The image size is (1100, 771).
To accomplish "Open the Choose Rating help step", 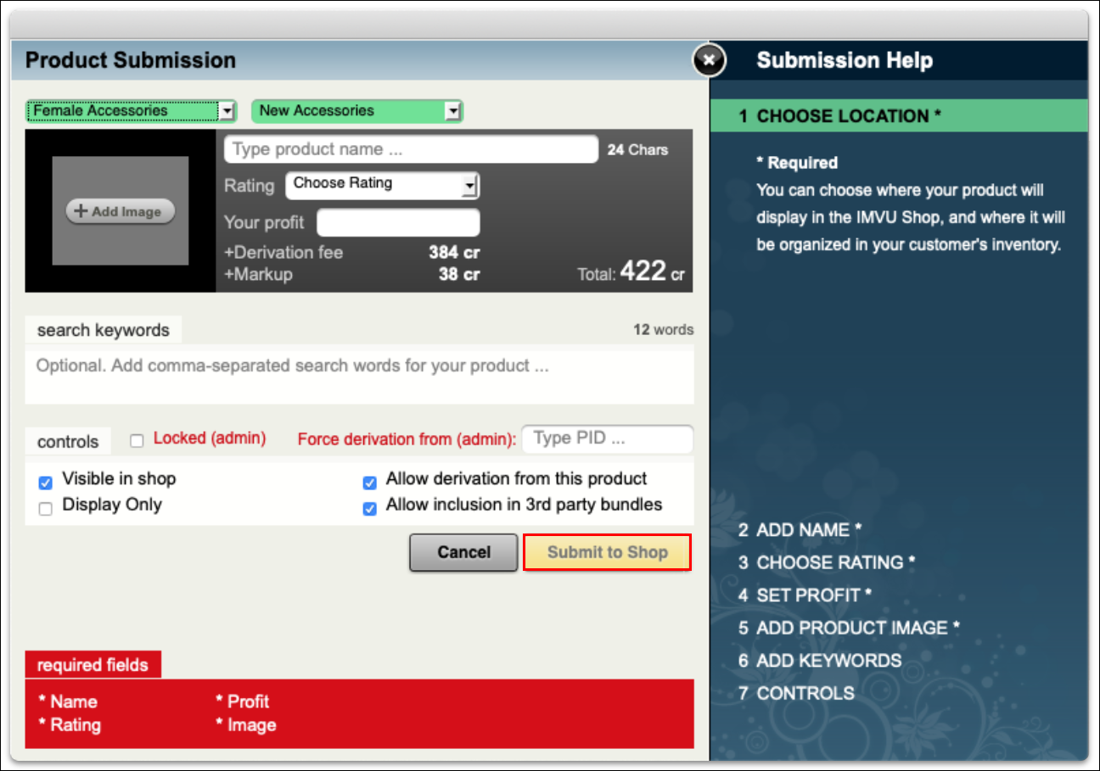I will point(827,562).
